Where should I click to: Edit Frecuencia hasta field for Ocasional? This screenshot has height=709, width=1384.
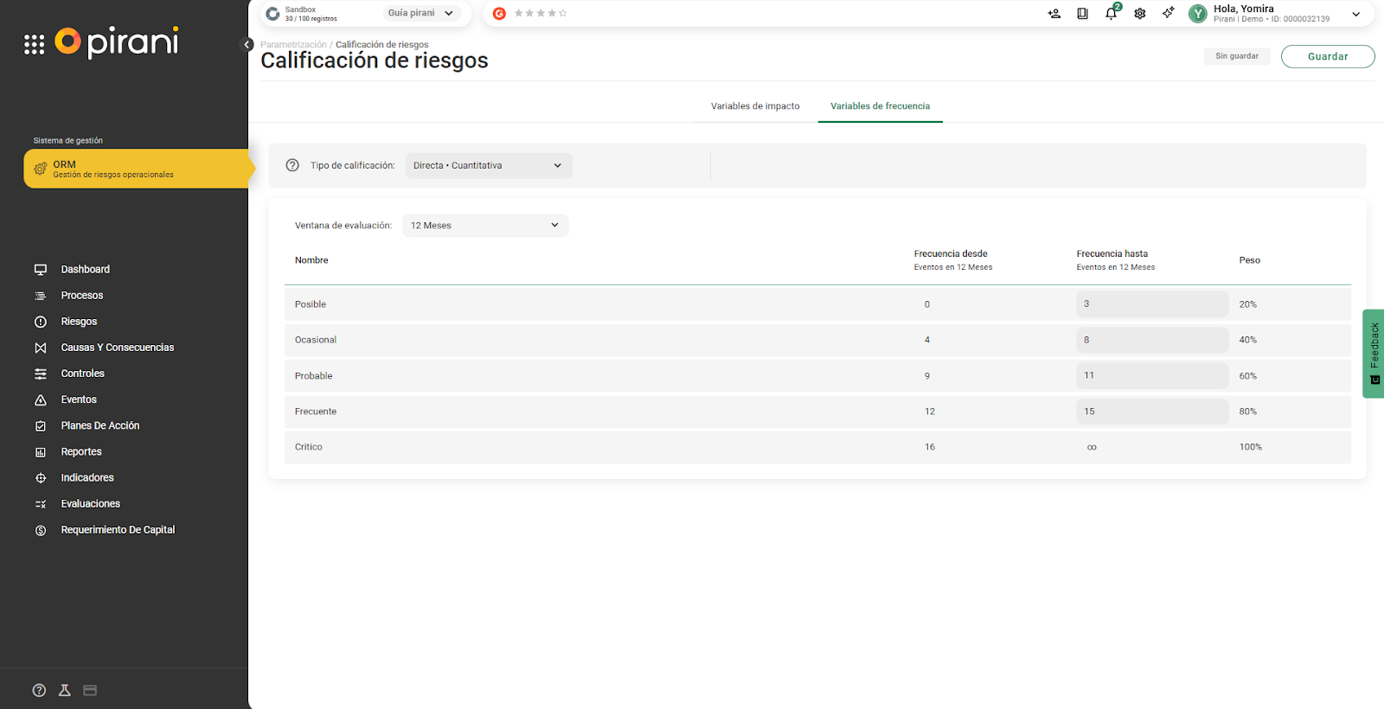[1150, 340]
